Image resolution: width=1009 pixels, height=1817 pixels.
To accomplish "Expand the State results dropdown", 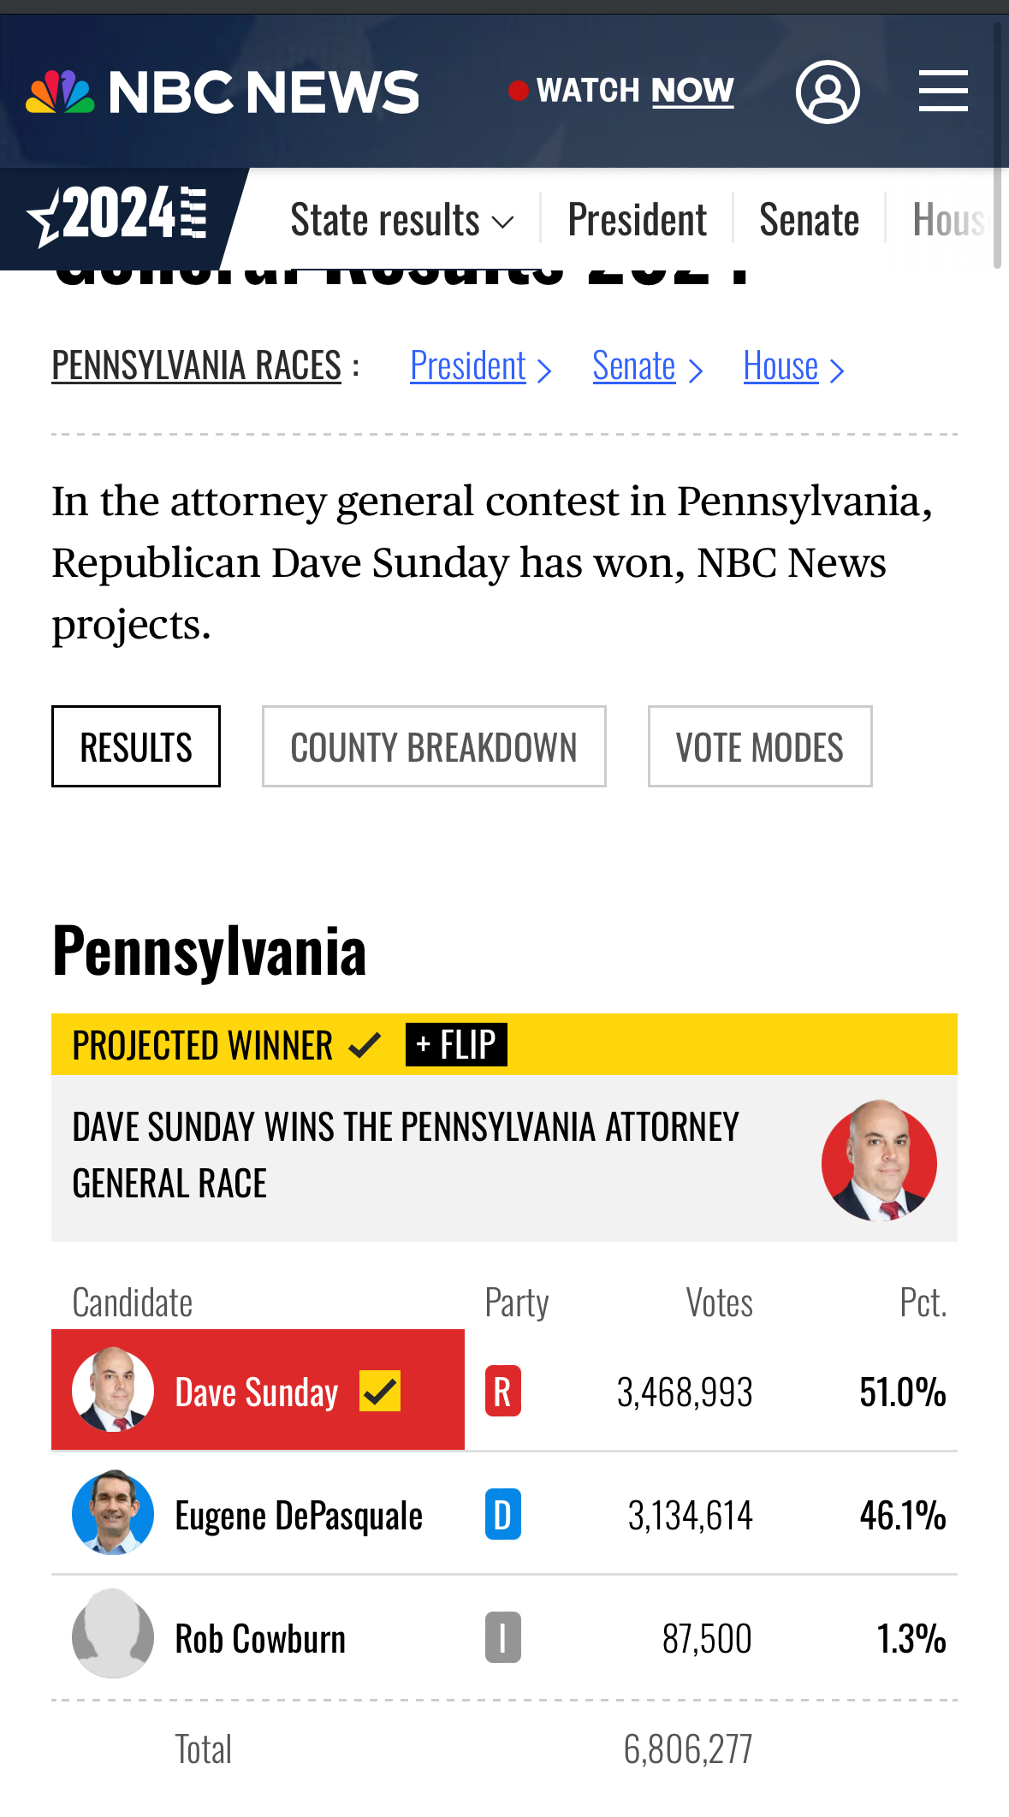I will (401, 220).
